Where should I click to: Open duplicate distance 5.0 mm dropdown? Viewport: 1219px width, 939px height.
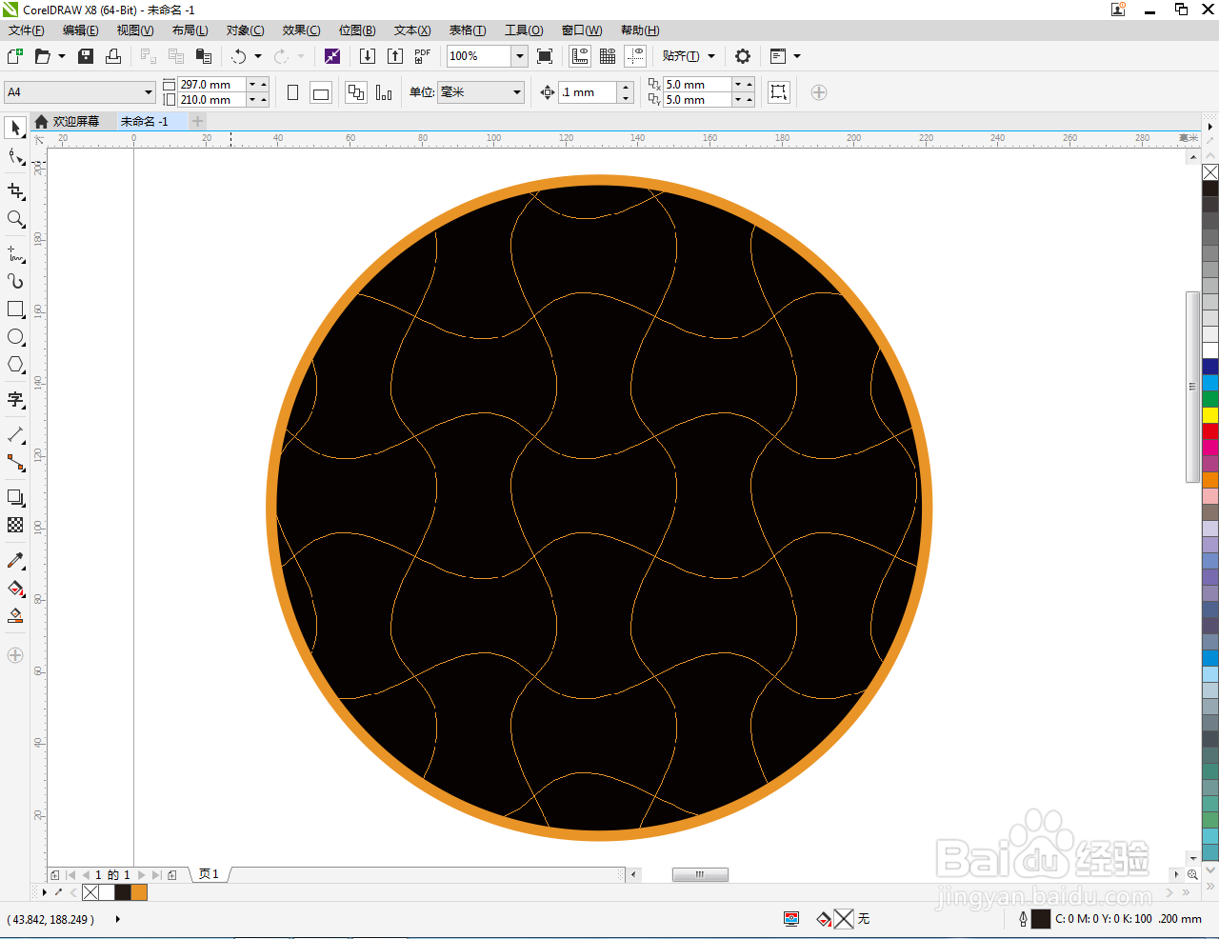coord(737,85)
